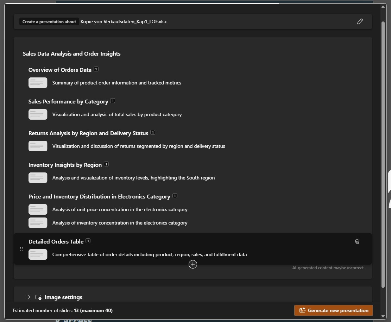Open the Returns Analysis slide thumbnail

pos(38,146)
